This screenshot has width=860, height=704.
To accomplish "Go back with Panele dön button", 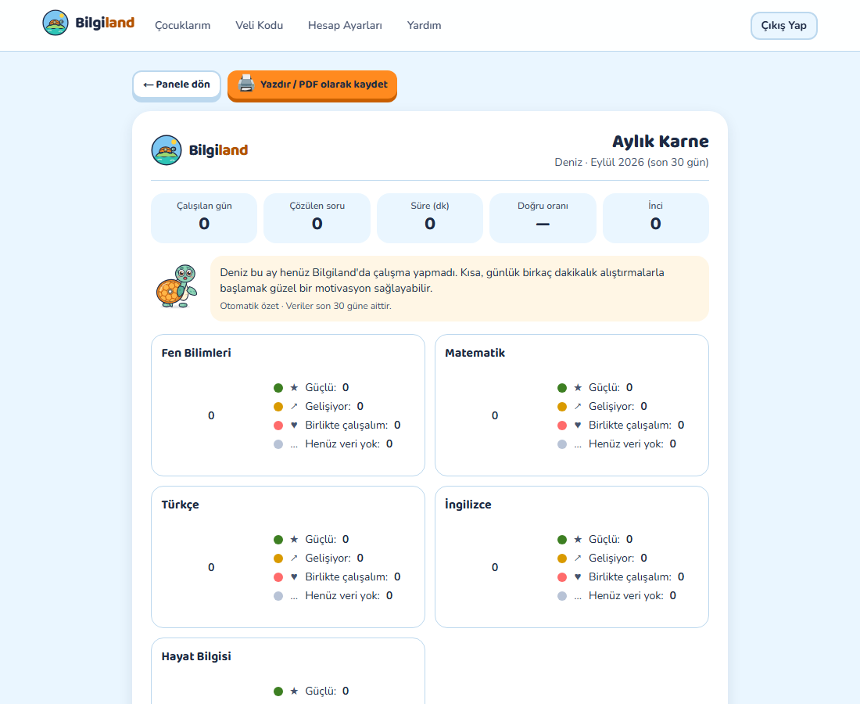I will [177, 84].
